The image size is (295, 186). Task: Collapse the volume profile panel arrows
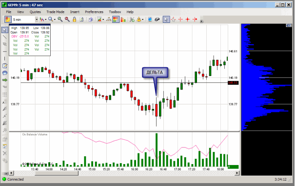coord(289,25)
